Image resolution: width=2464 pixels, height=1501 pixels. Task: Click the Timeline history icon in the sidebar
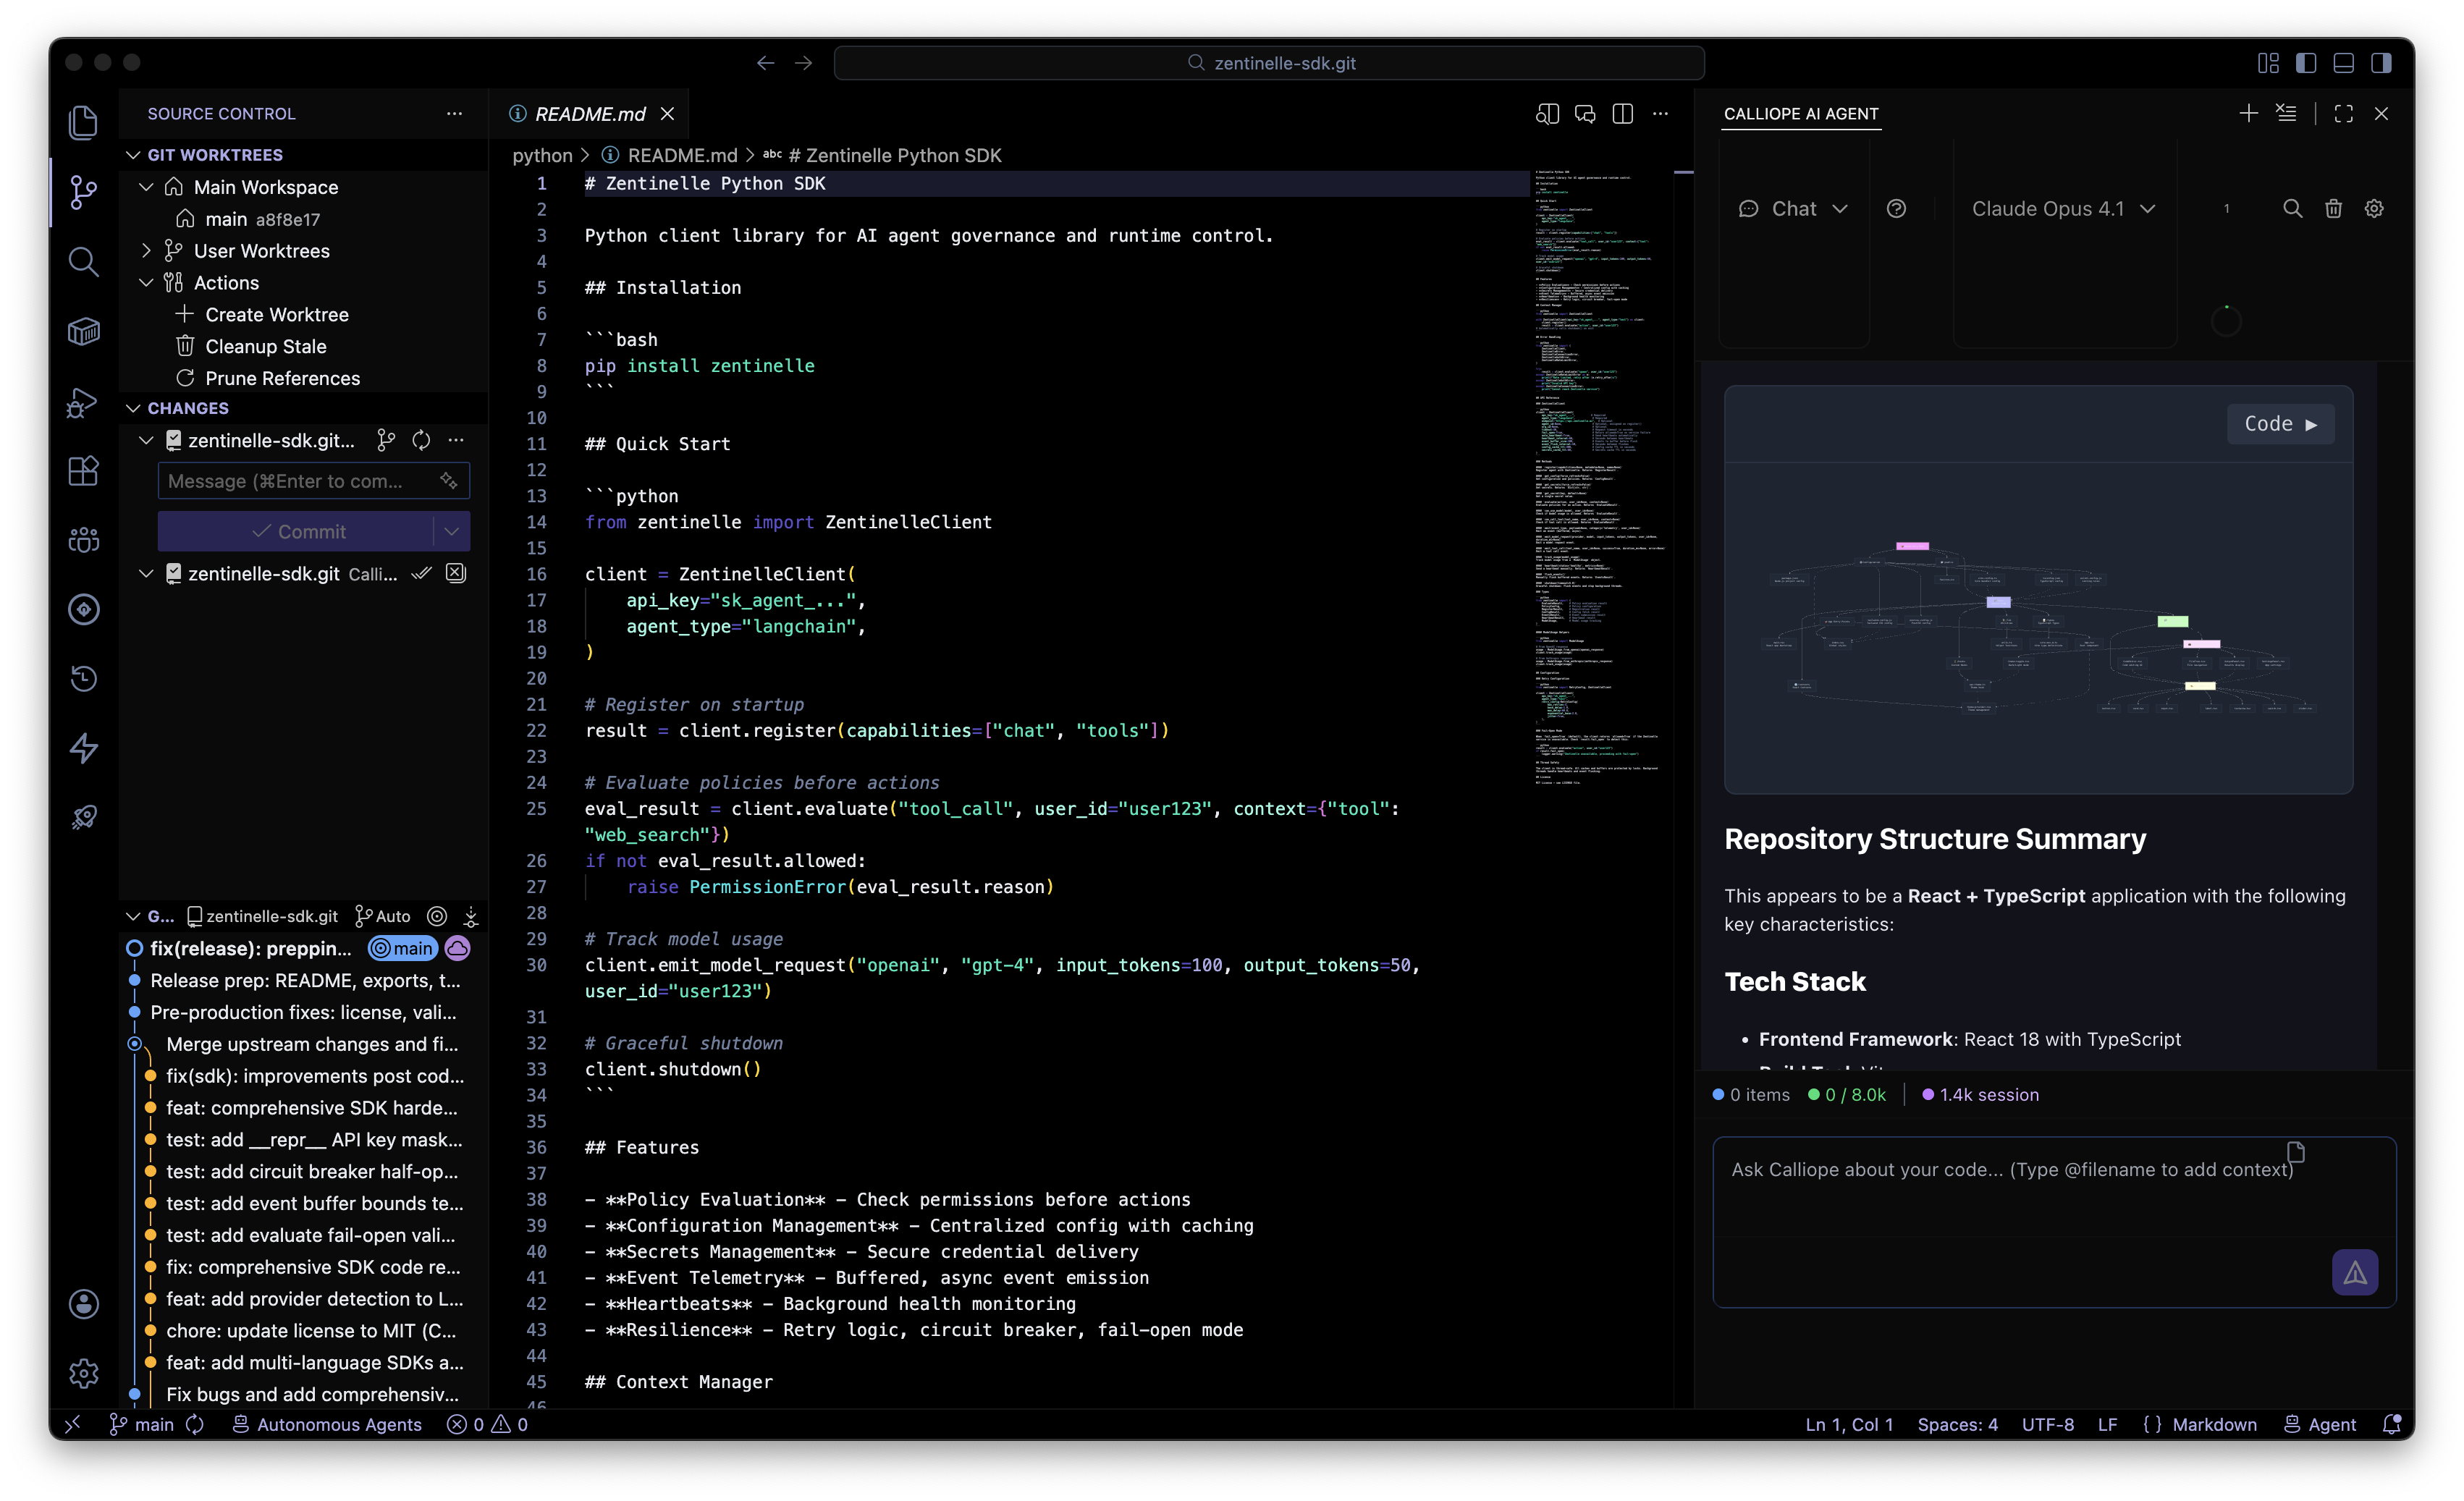84,678
